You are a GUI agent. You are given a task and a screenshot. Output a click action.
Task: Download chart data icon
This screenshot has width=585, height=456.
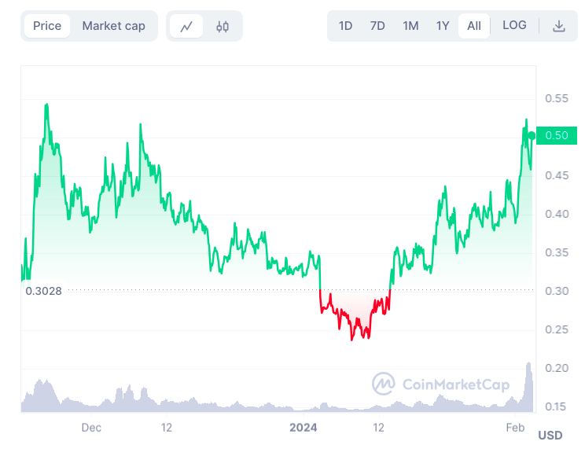point(559,26)
